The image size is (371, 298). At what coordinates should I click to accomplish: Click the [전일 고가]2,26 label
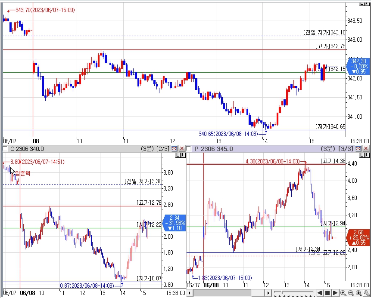[327, 253]
